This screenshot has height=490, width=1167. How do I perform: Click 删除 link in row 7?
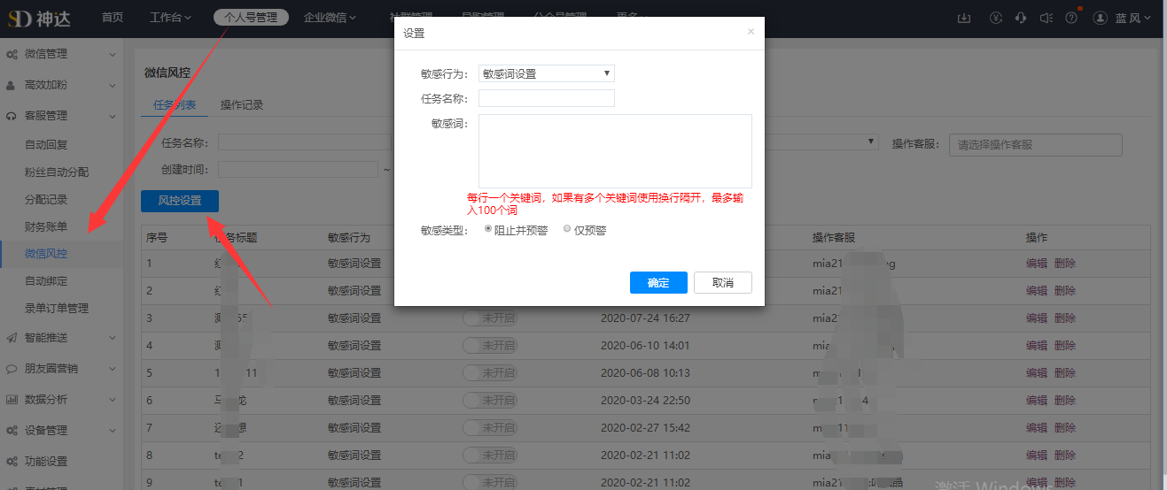(x=1065, y=427)
